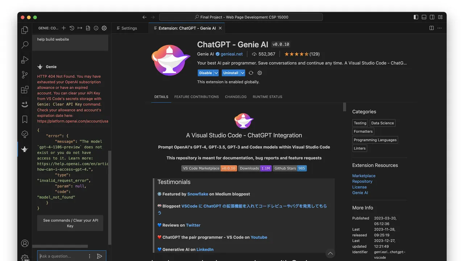The image size is (464, 261).
Task: Open the VSCode に ChatGPT blogpost link
Action: point(243,210)
